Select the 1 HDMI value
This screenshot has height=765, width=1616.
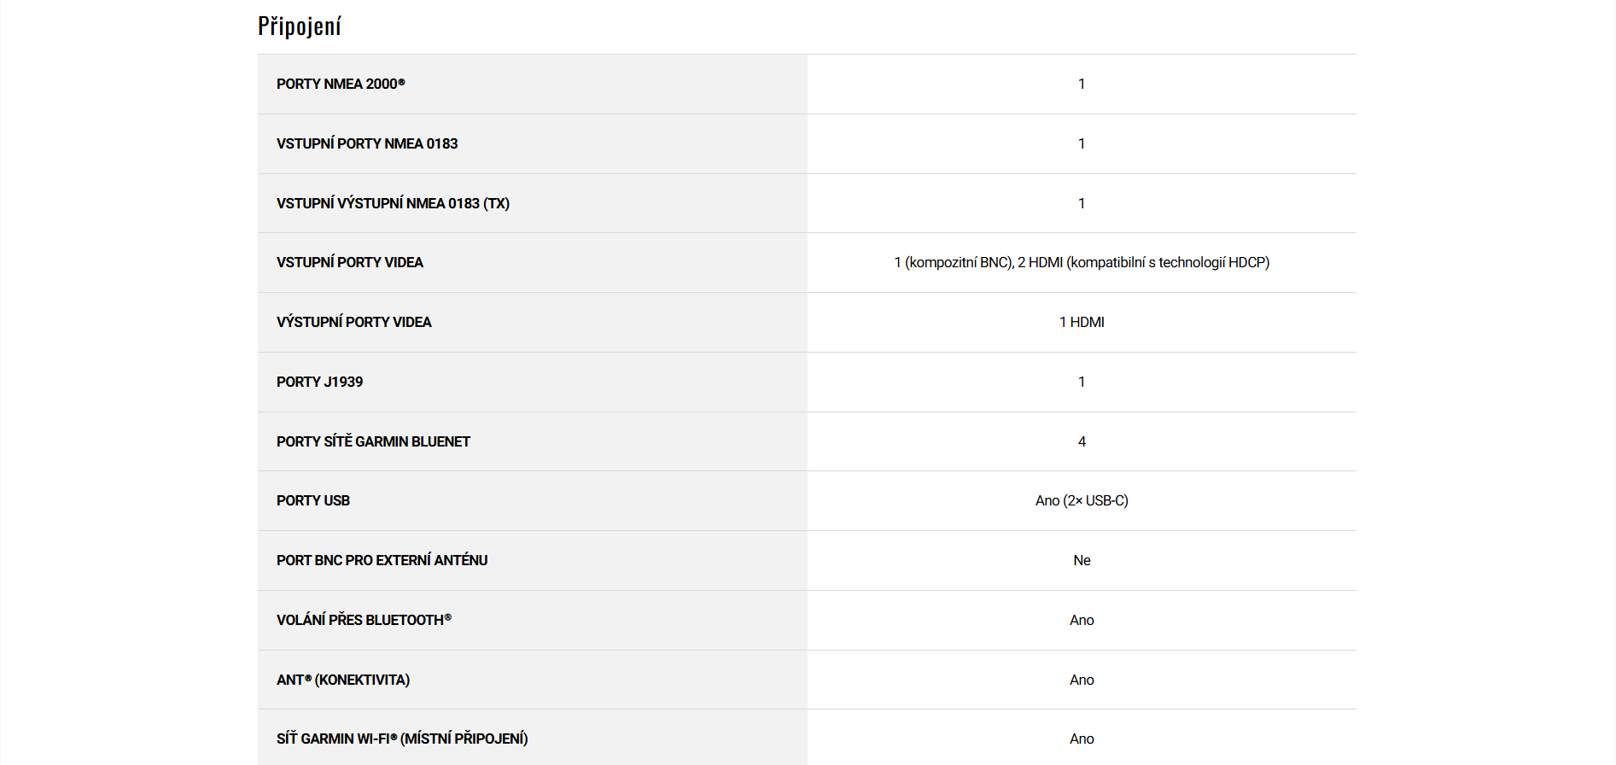[1082, 322]
